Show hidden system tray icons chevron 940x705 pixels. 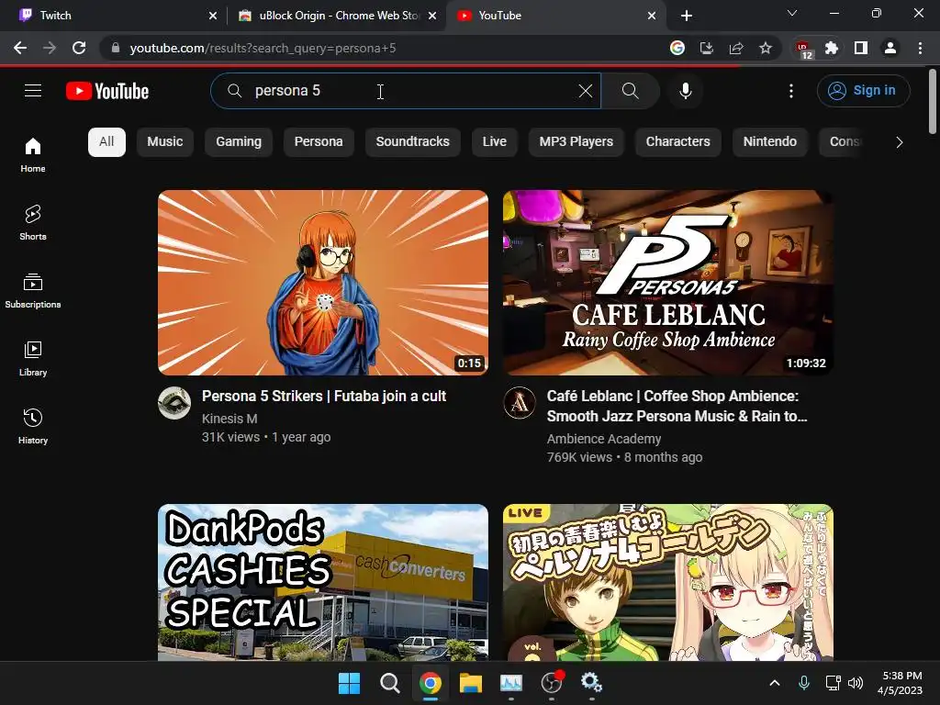pos(775,683)
